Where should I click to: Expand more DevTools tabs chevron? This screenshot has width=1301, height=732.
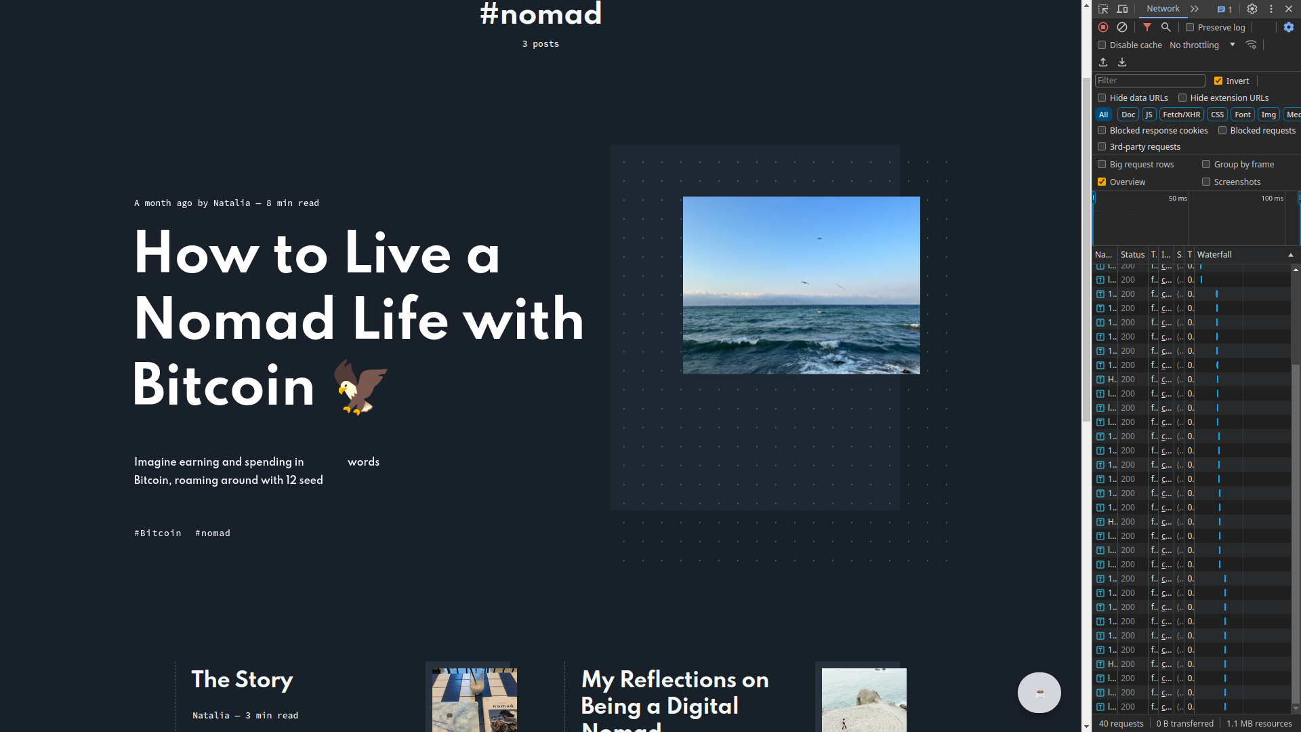point(1195,9)
